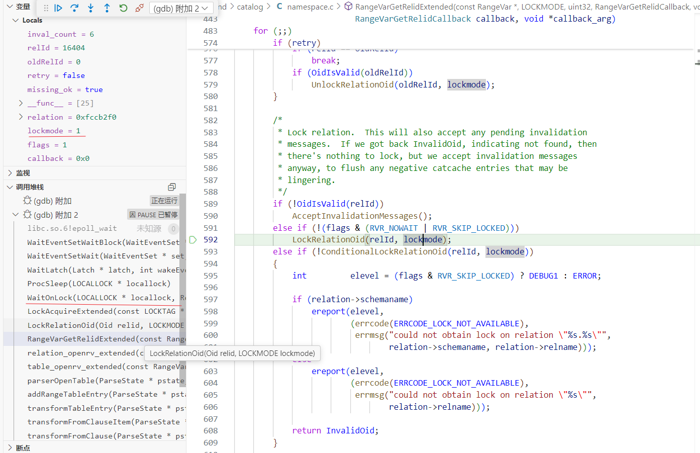This screenshot has height=453, width=700.
Task: Disconnect the debugger with the plug icon
Action: (140, 8)
